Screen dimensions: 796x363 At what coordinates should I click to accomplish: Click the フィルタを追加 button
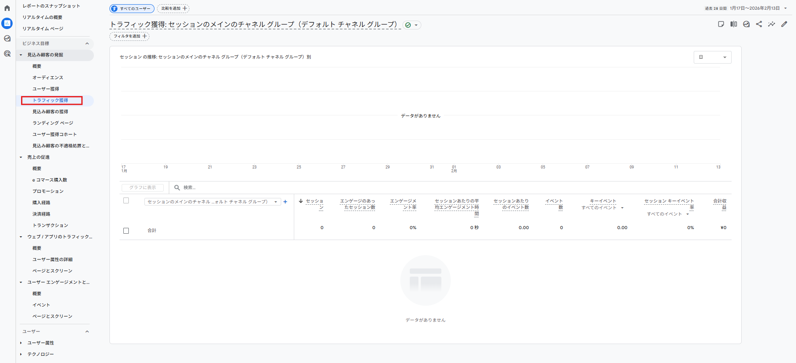coord(130,36)
